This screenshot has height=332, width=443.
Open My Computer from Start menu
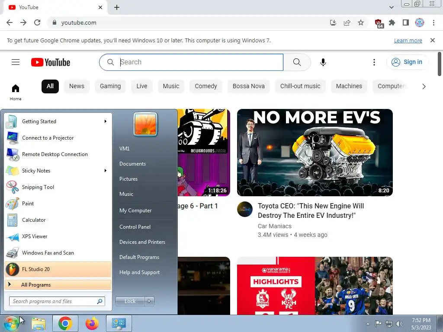click(135, 211)
